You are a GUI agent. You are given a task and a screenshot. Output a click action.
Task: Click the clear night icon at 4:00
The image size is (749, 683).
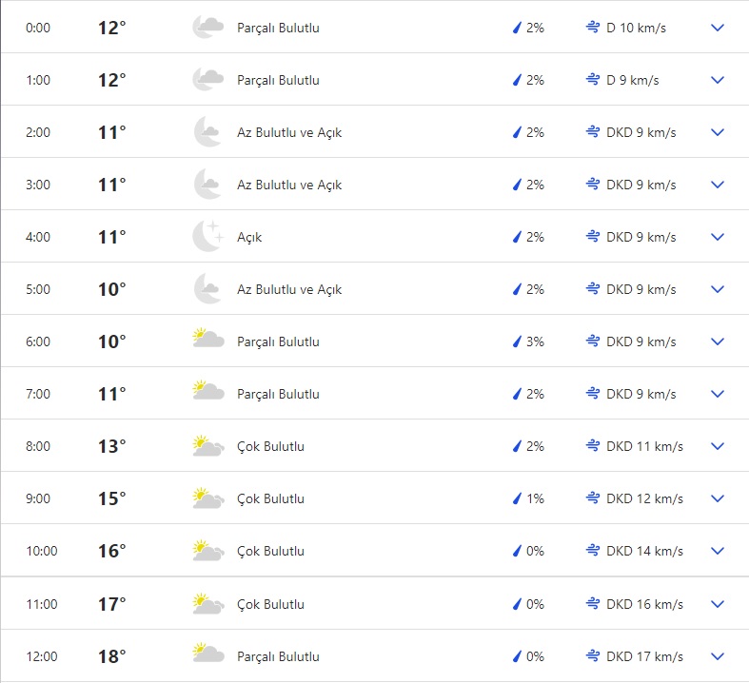coord(207,237)
